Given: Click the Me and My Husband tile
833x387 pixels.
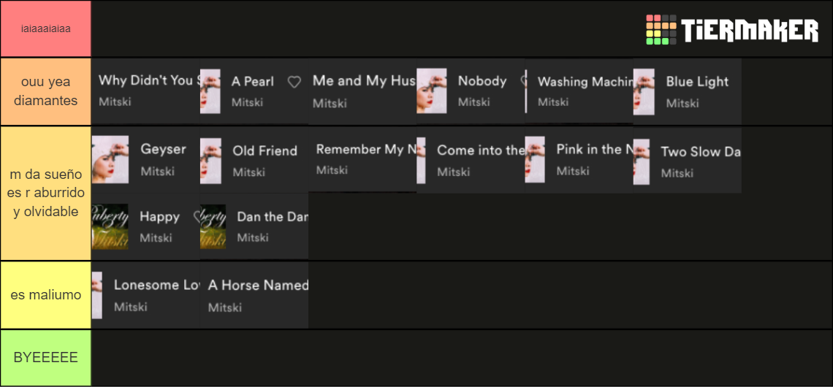Looking at the screenshot, I should [362, 91].
